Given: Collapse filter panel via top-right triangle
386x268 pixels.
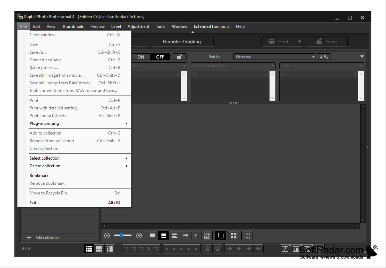Looking at the screenshot, I should pyautogui.click(x=362, y=56).
